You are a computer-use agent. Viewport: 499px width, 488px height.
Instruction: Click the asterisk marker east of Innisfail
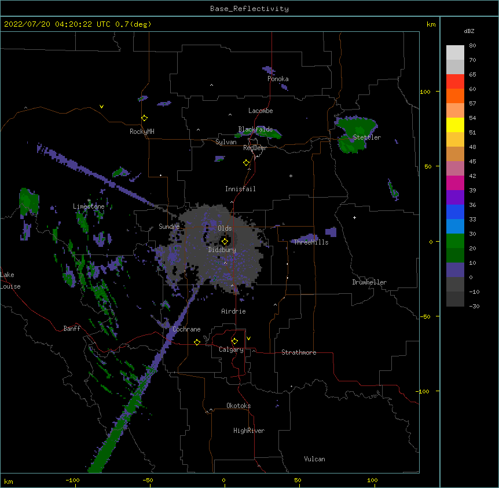click(x=291, y=176)
